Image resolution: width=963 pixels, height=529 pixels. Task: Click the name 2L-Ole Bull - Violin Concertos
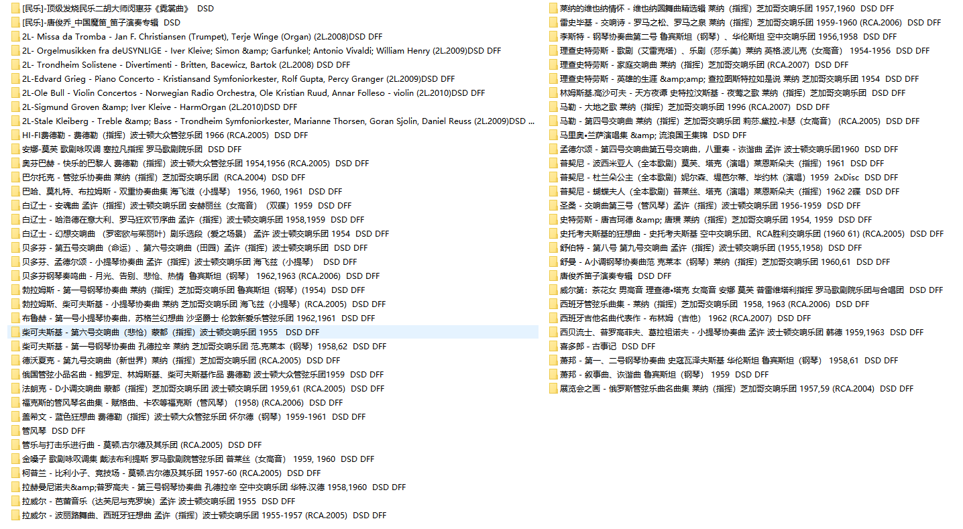(x=253, y=93)
